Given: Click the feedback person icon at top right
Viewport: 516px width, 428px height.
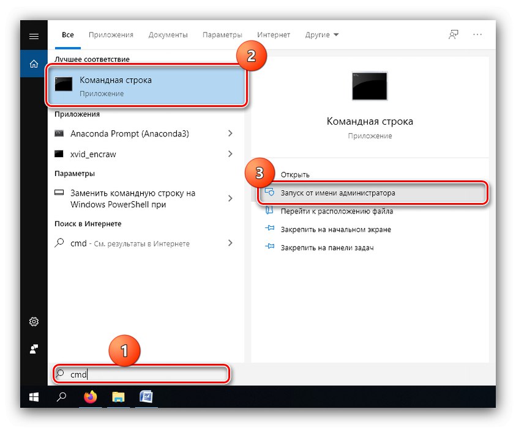Looking at the screenshot, I should pos(454,34).
